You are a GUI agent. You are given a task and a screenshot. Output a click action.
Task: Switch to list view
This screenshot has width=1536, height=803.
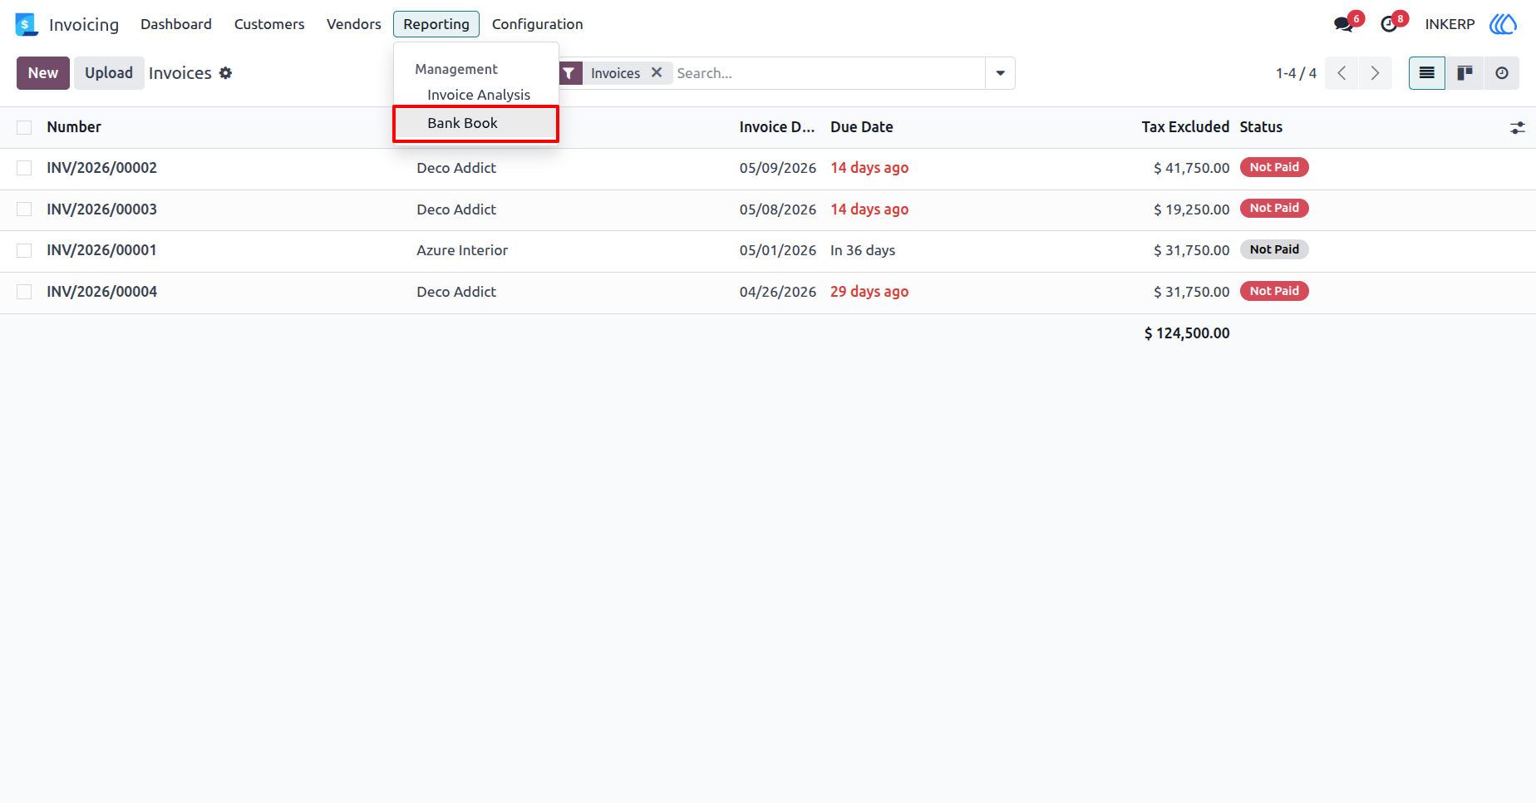(x=1427, y=73)
